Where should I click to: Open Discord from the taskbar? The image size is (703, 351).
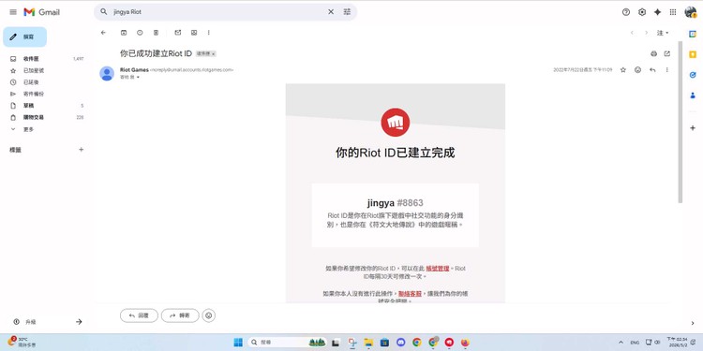401,343
